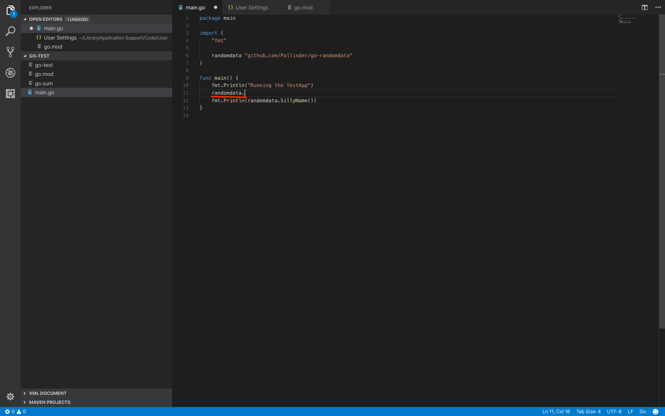The width and height of the screenshot is (665, 416).
Task: Open the Manage settings gear
Action: [10, 397]
